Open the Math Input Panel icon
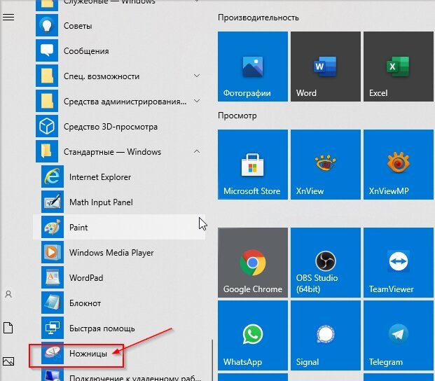Screen dimensions: 435x381 (53, 202)
